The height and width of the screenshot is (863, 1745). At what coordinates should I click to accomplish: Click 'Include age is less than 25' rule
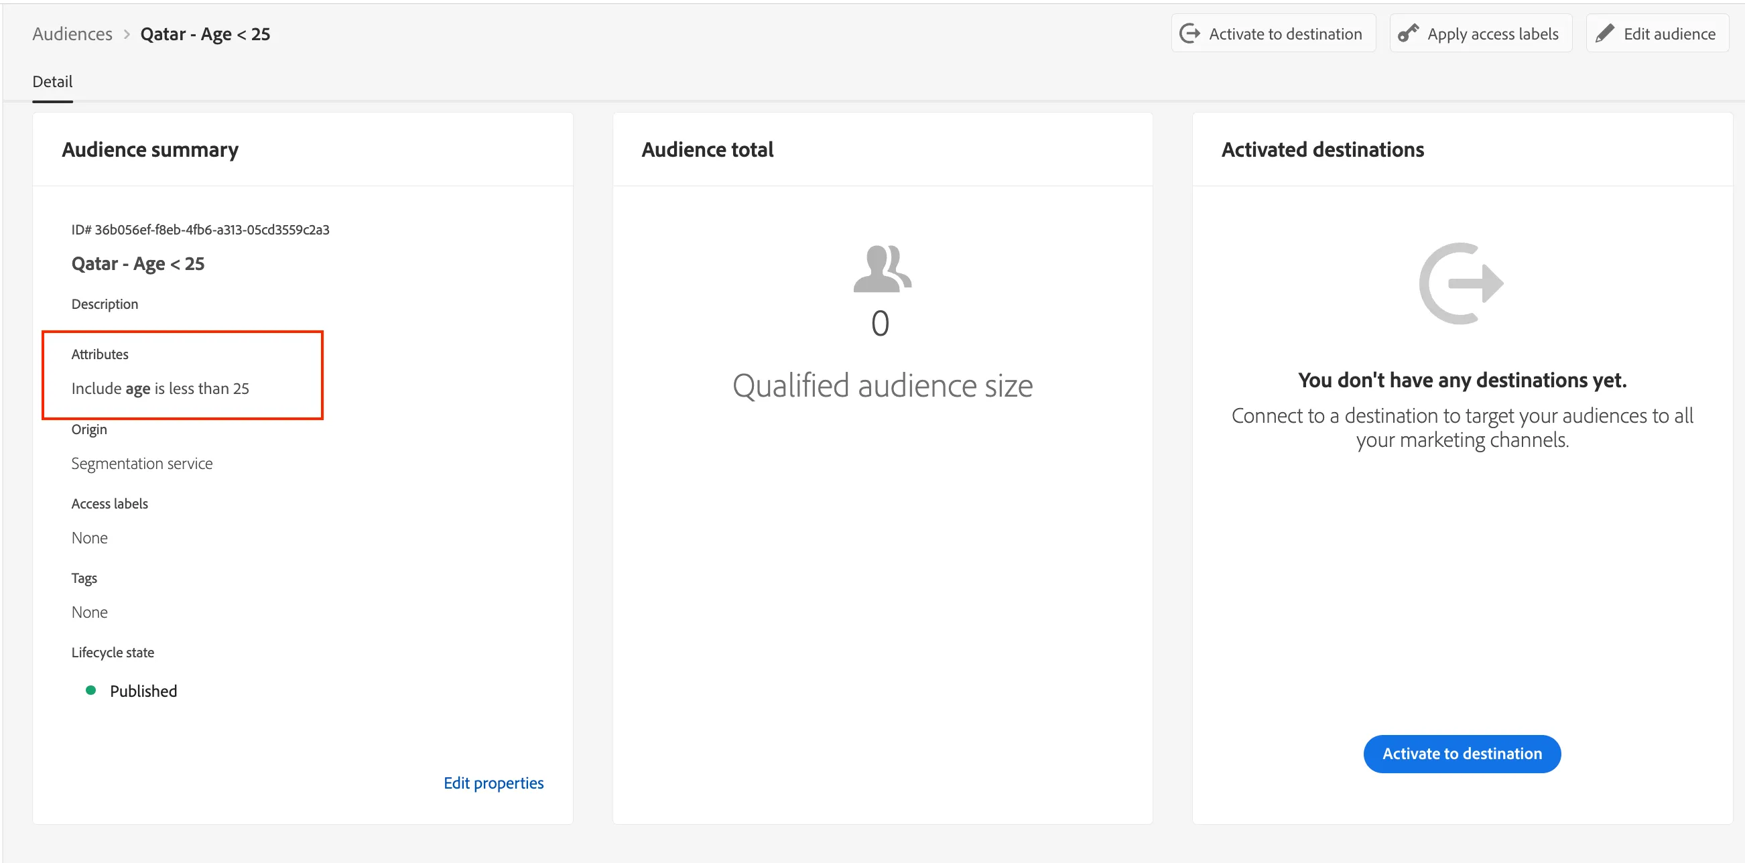point(160,388)
